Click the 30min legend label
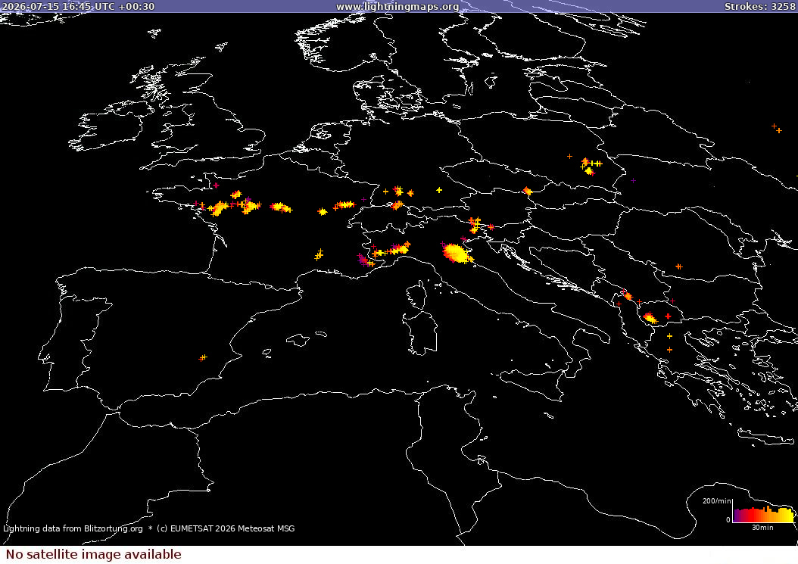Image resolution: width=798 pixels, height=564 pixels. pos(763,528)
